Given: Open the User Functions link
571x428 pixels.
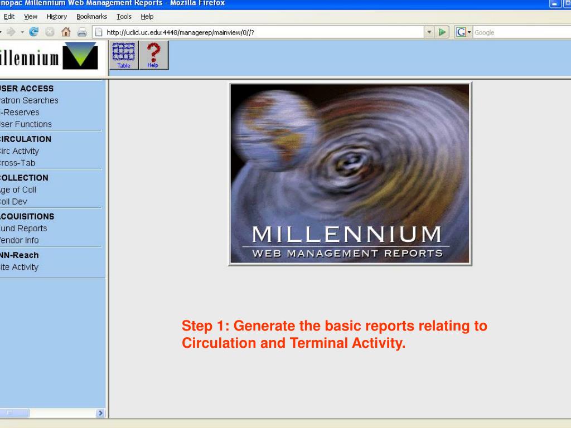Looking at the screenshot, I should point(26,124).
